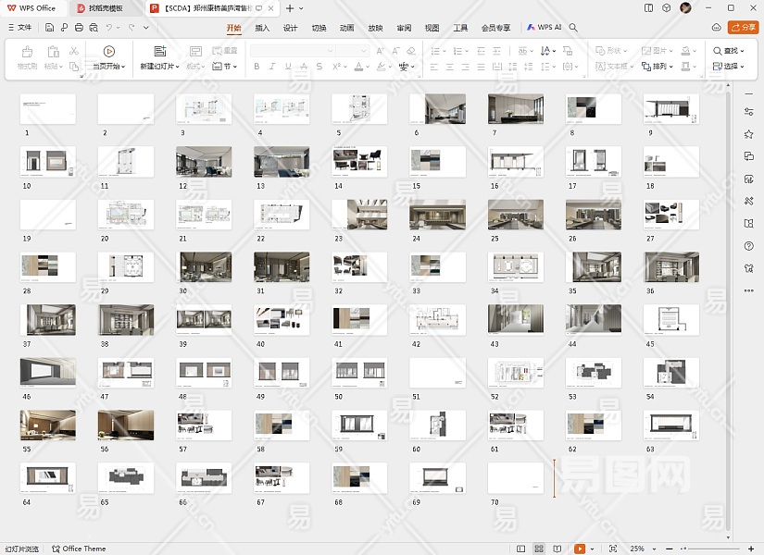
Task: Open the Insert ribbon tab
Action: coord(262,28)
